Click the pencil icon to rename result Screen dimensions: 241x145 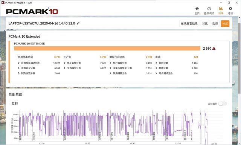coord(78,23)
